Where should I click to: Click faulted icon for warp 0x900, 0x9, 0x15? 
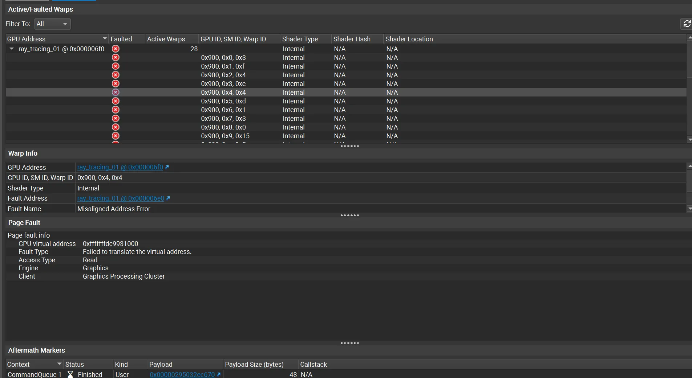116,136
